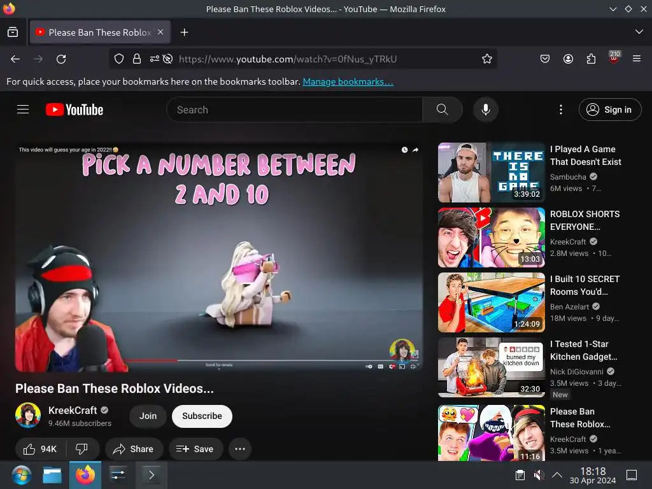Viewport: 652px width, 489px height.
Task: Open Firefox View tab icon
Action: point(13,32)
